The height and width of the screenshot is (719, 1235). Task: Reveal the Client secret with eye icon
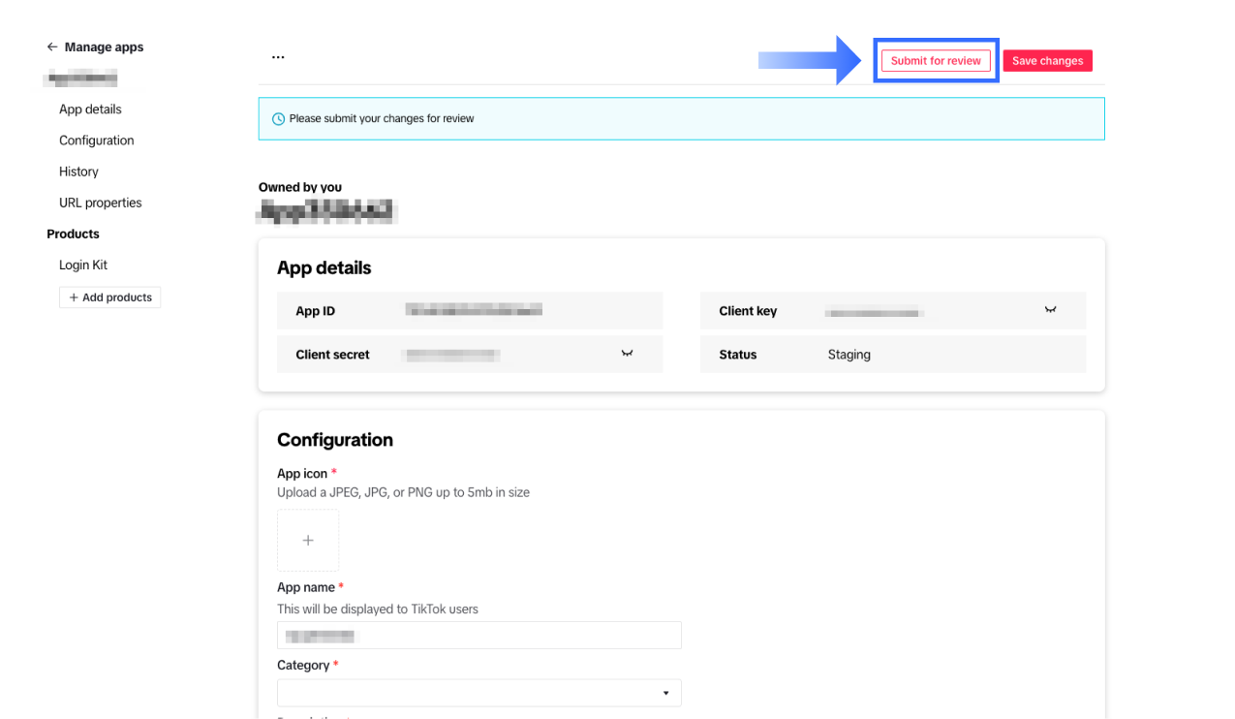point(627,354)
